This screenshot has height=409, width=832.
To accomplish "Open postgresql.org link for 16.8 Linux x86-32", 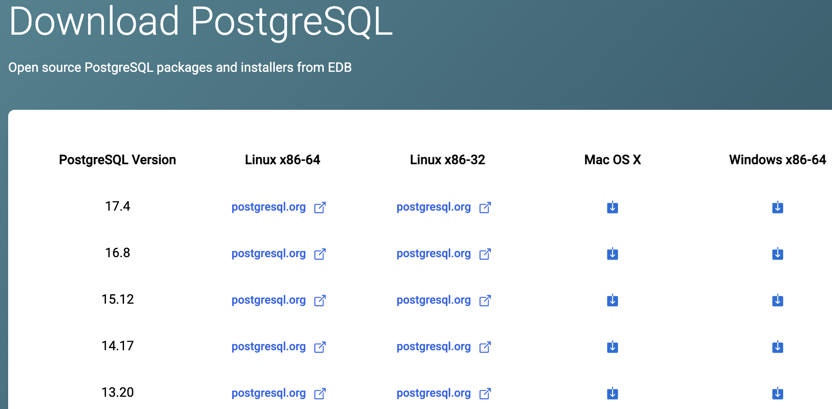I will pos(434,253).
